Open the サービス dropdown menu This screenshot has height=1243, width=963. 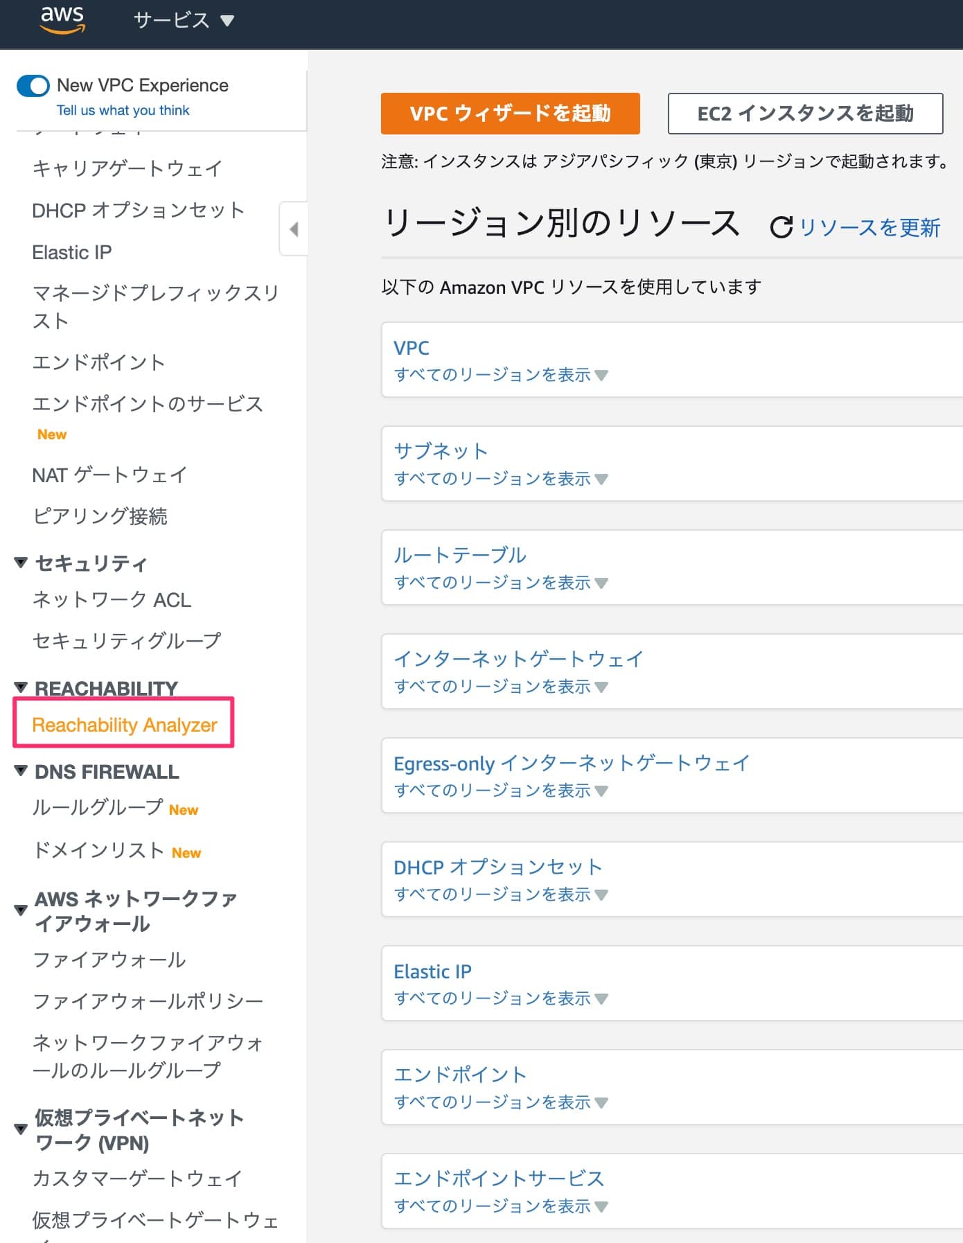point(184,20)
